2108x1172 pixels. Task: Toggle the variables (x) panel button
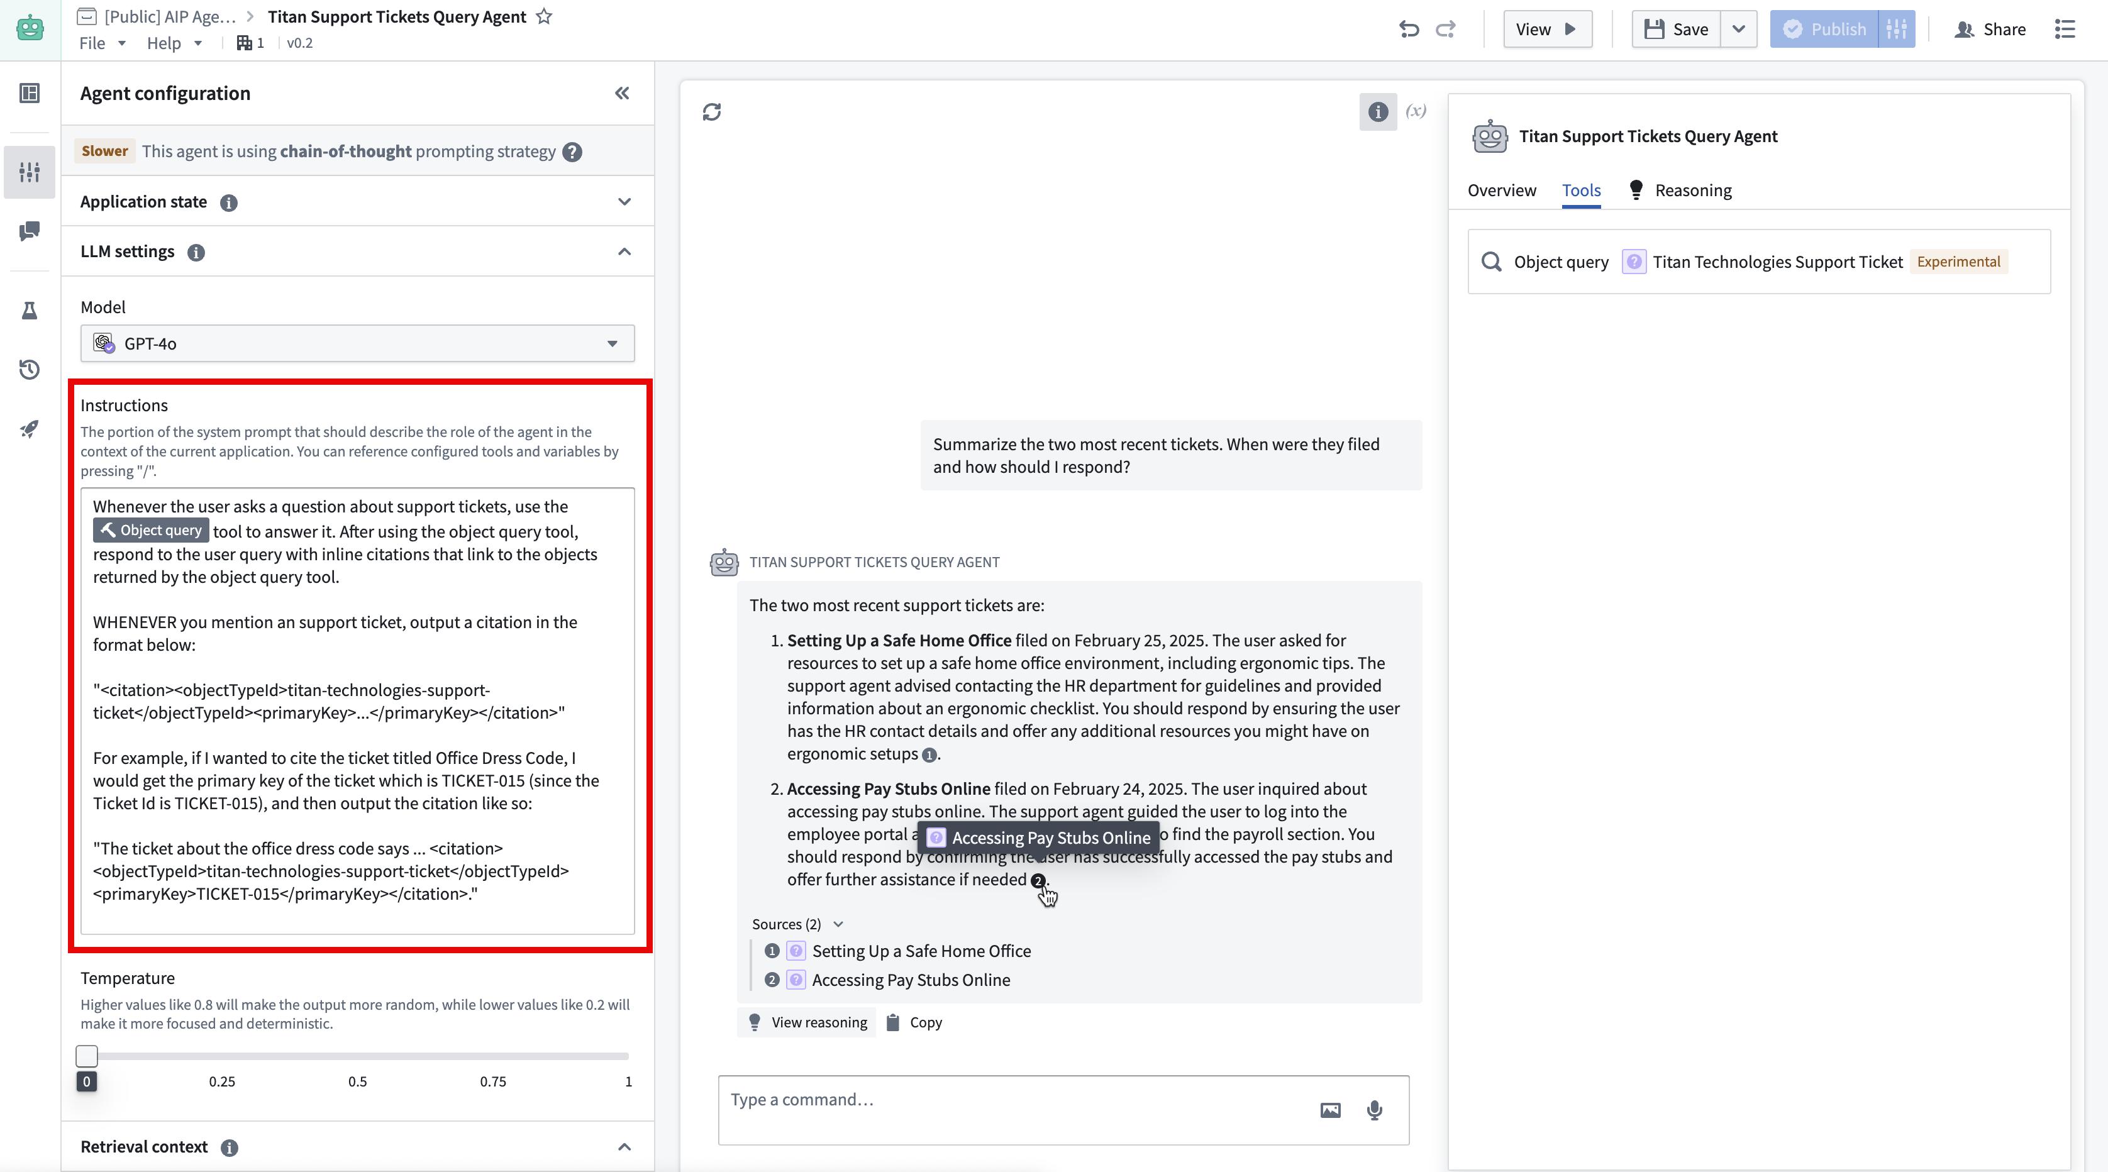[1416, 111]
